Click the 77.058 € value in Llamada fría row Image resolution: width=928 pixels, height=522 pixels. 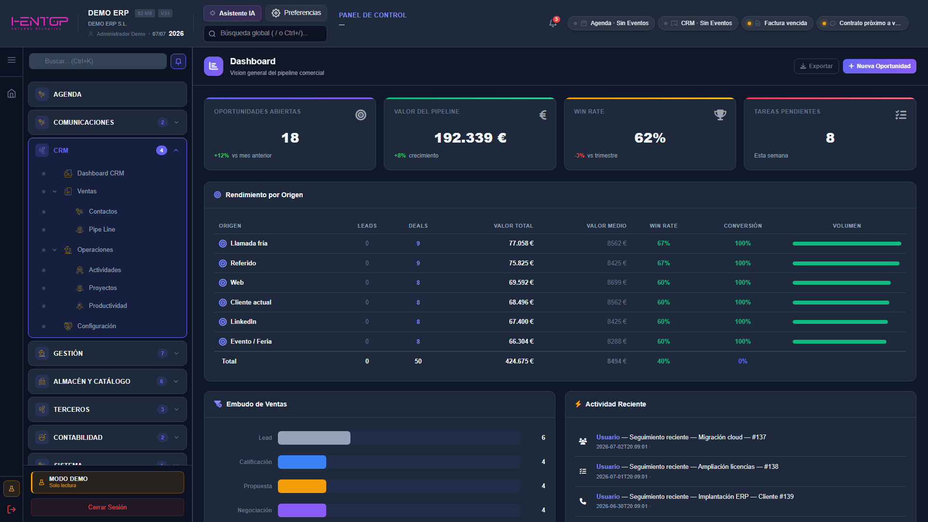click(521, 244)
